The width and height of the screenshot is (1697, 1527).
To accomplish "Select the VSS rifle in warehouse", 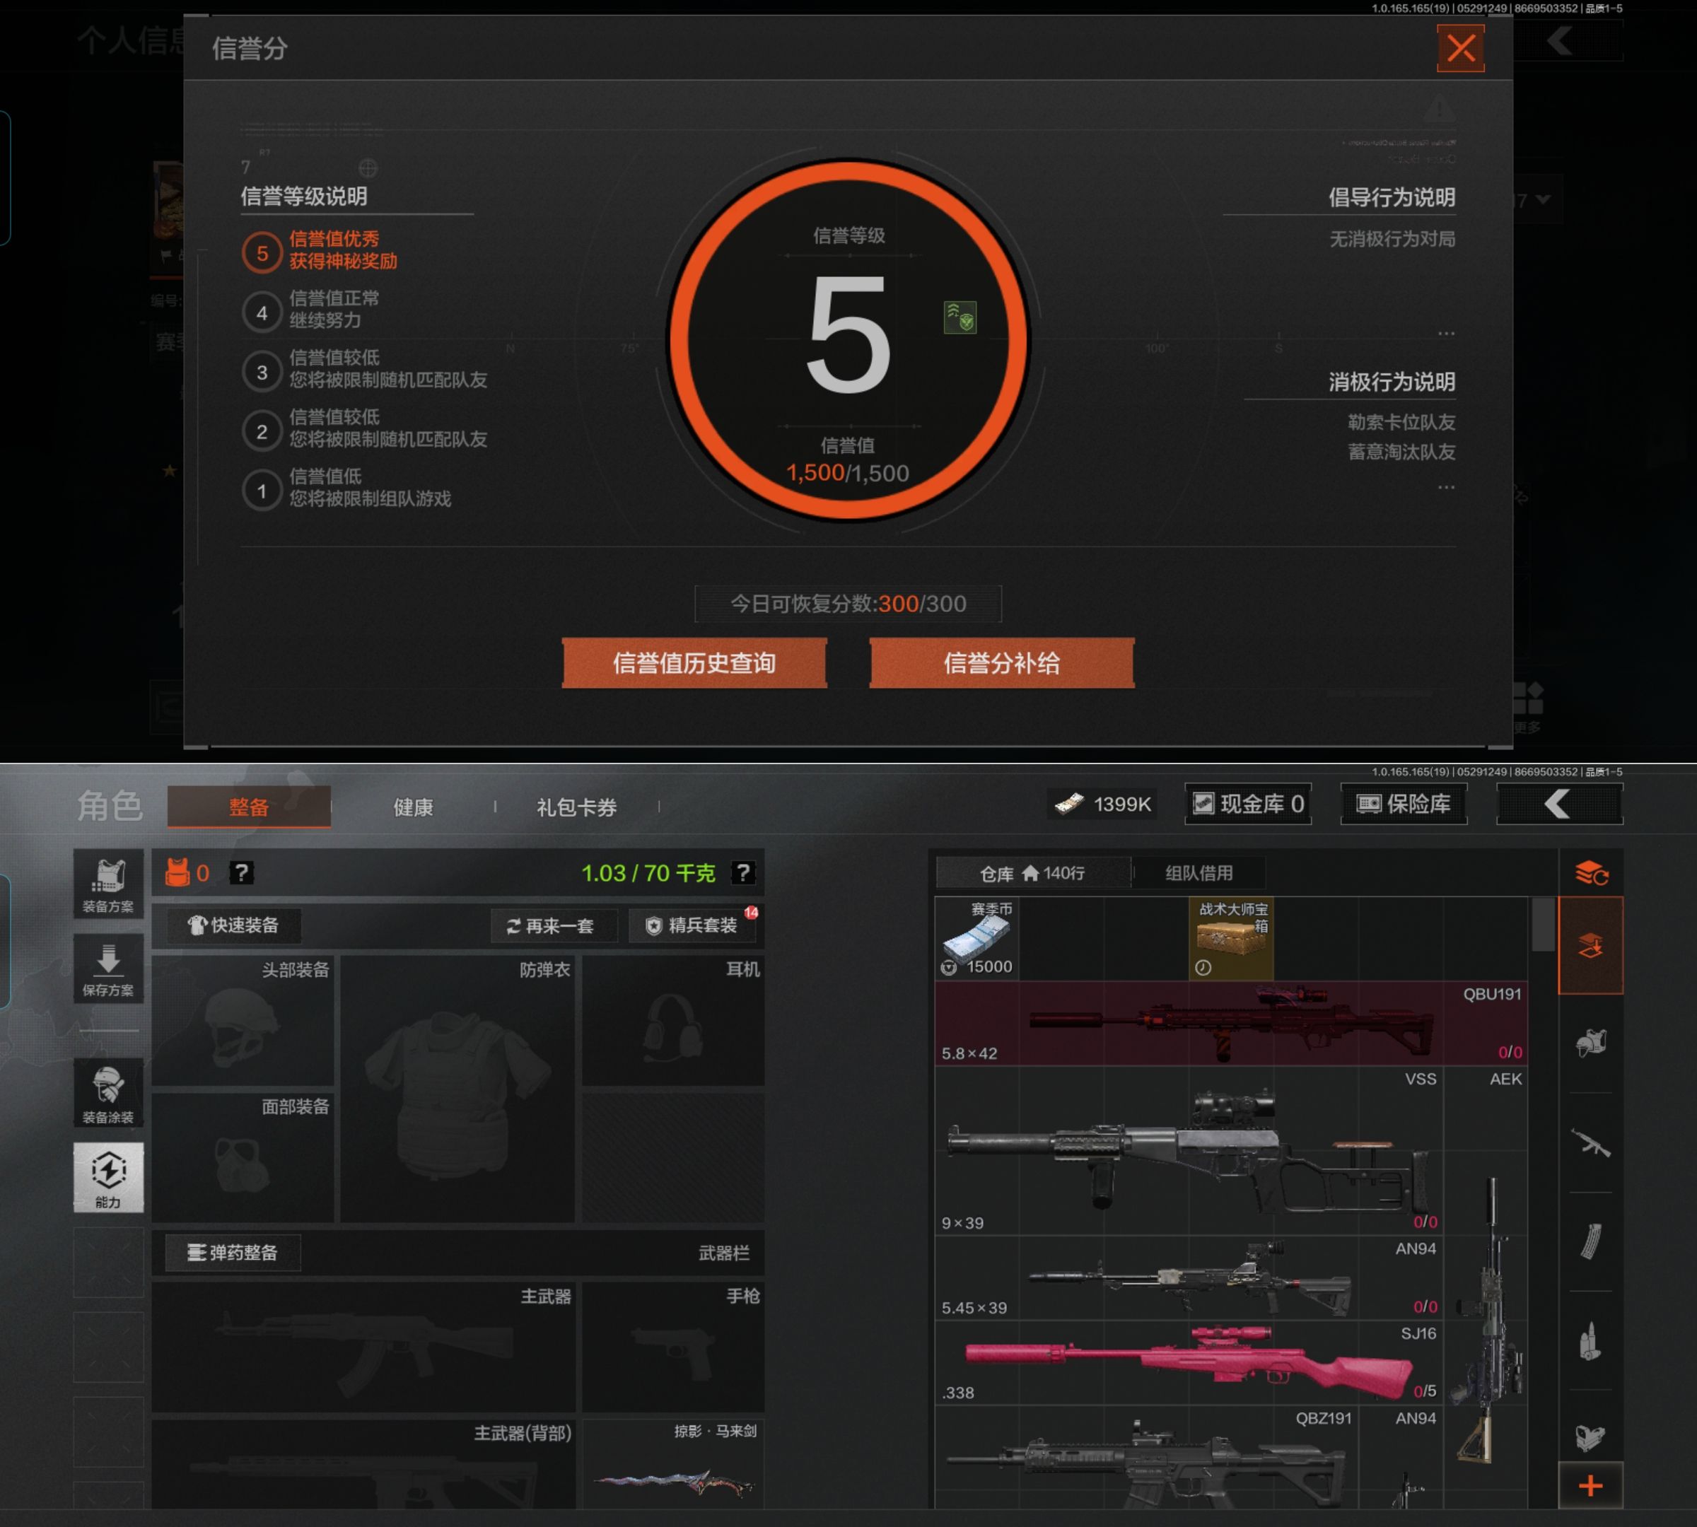I will pyautogui.click(x=1189, y=1150).
